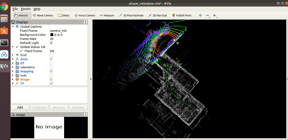
Task: Select the Move Camera tool
Action: tap(43, 15)
